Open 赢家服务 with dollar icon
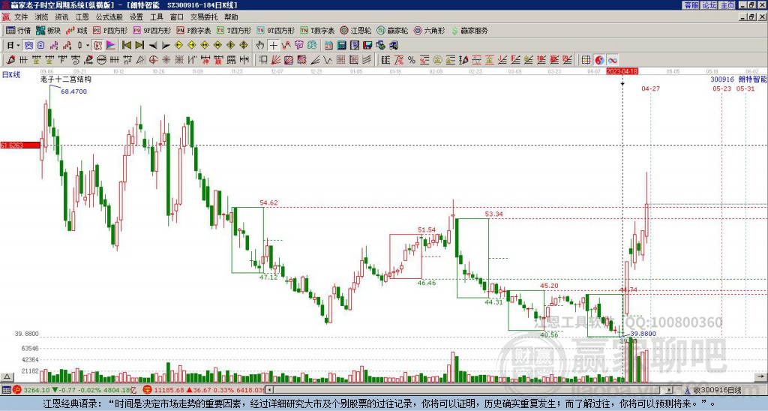 (x=469, y=30)
